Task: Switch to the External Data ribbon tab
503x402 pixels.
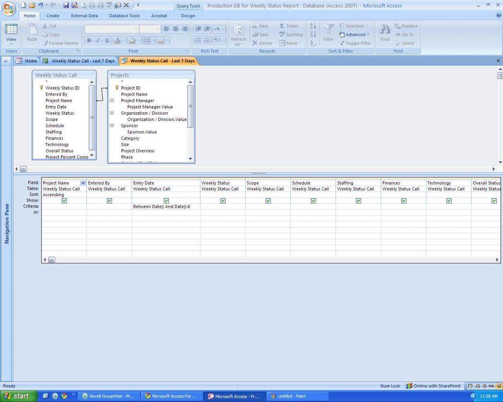Action: pyautogui.click(x=84, y=15)
